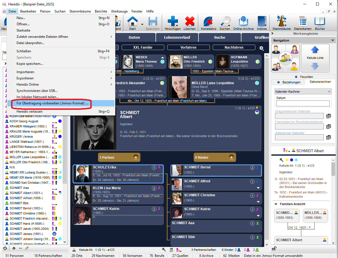Click the cyan marker on MÜLLER Luise Leopoldine card
Image resolution: width=338 pixels, height=258 pixels.
(257, 83)
